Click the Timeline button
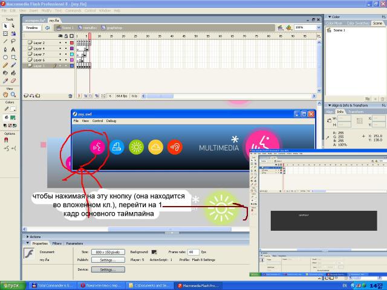The height and width of the screenshot is (290, 387). click(32, 28)
